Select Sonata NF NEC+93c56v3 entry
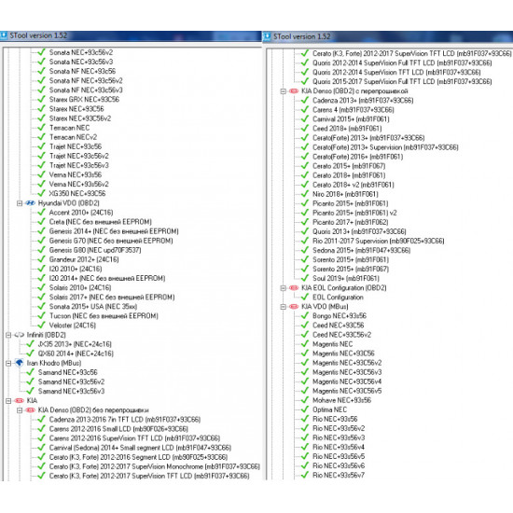 [x=86, y=90]
